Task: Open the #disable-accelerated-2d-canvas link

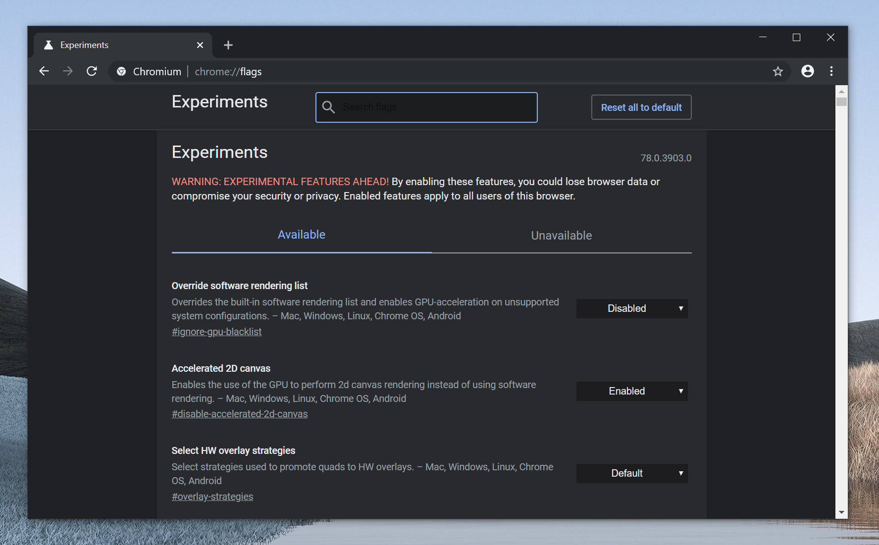Action: pyautogui.click(x=239, y=414)
